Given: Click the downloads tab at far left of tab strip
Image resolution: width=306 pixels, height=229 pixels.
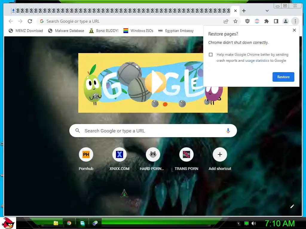Looking at the screenshot, I should pyautogui.click(x=13, y=11).
